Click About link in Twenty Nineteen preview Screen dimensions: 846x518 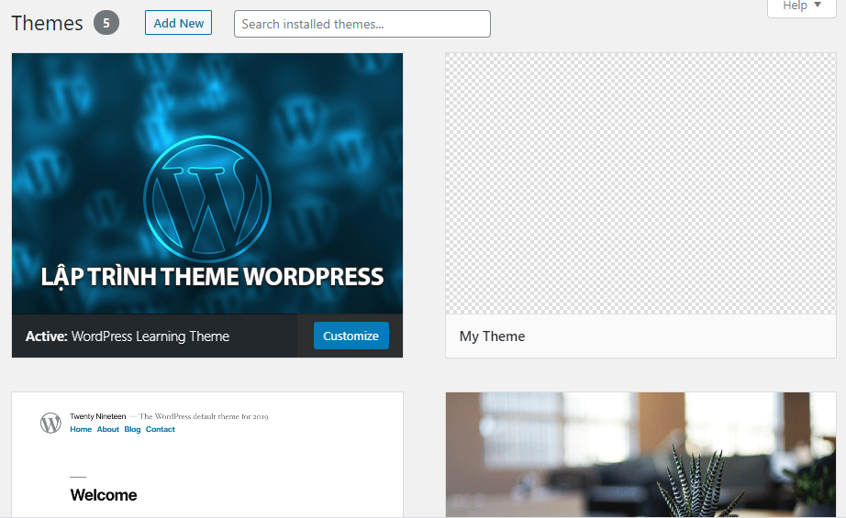[x=108, y=429]
